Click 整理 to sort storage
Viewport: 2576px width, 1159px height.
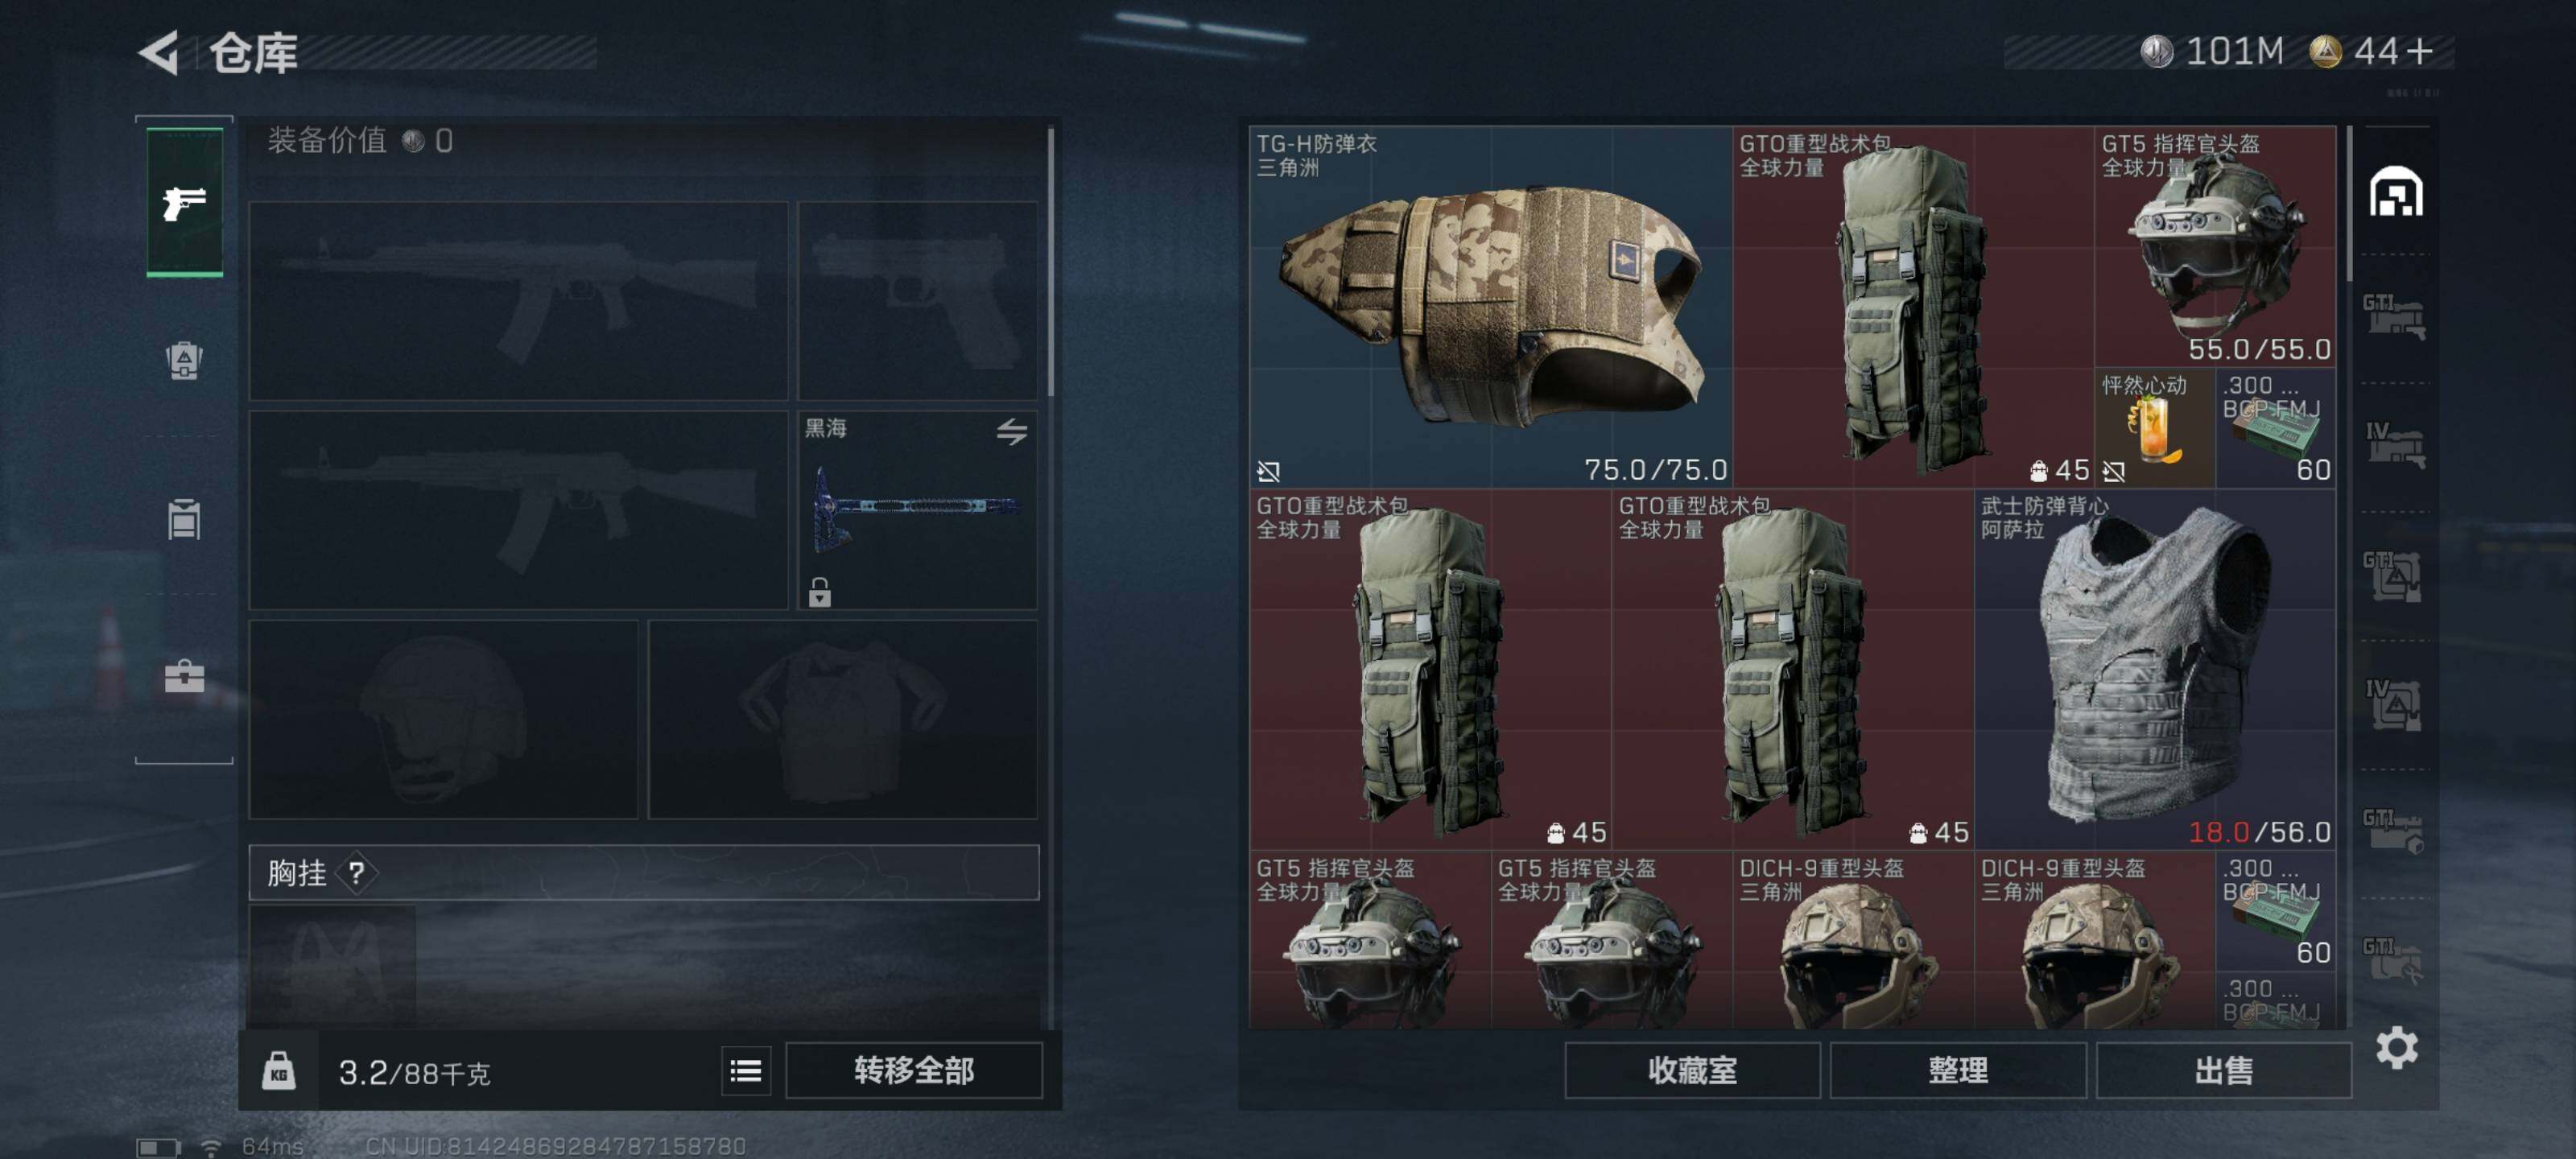tap(1957, 1071)
